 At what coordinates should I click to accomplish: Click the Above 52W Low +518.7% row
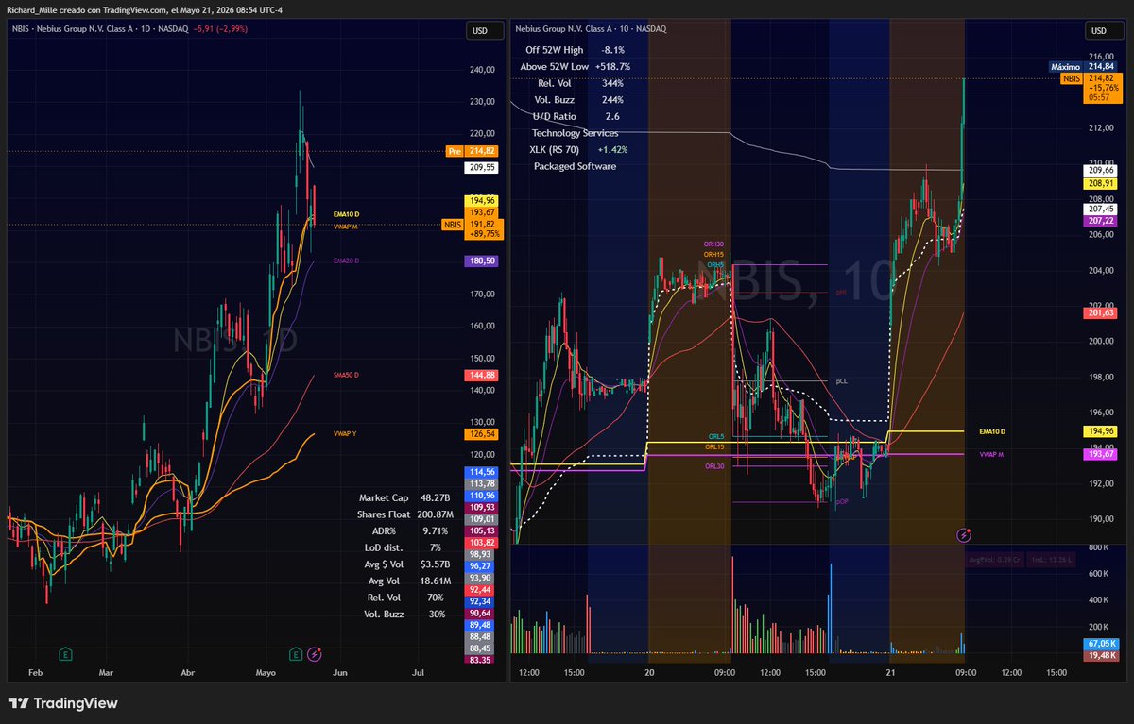(576, 67)
